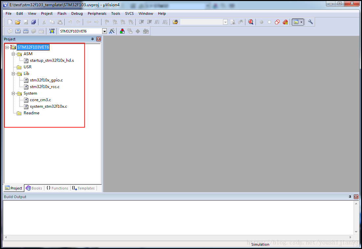
Task: Click the Indent selection icon
Action: 141,22
